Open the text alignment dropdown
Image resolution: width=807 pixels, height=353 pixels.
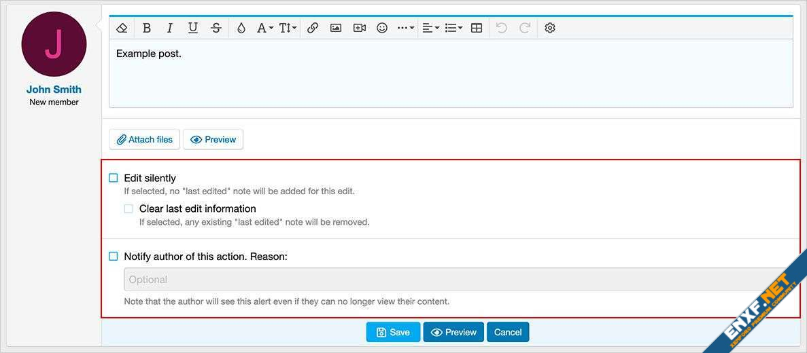pos(430,28)
